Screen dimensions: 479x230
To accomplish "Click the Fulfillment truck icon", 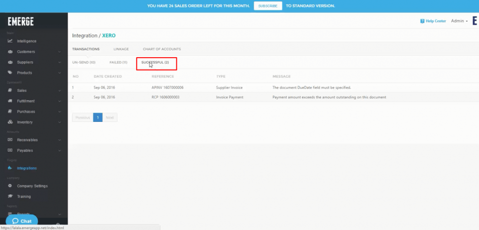I will click(10, 101).
